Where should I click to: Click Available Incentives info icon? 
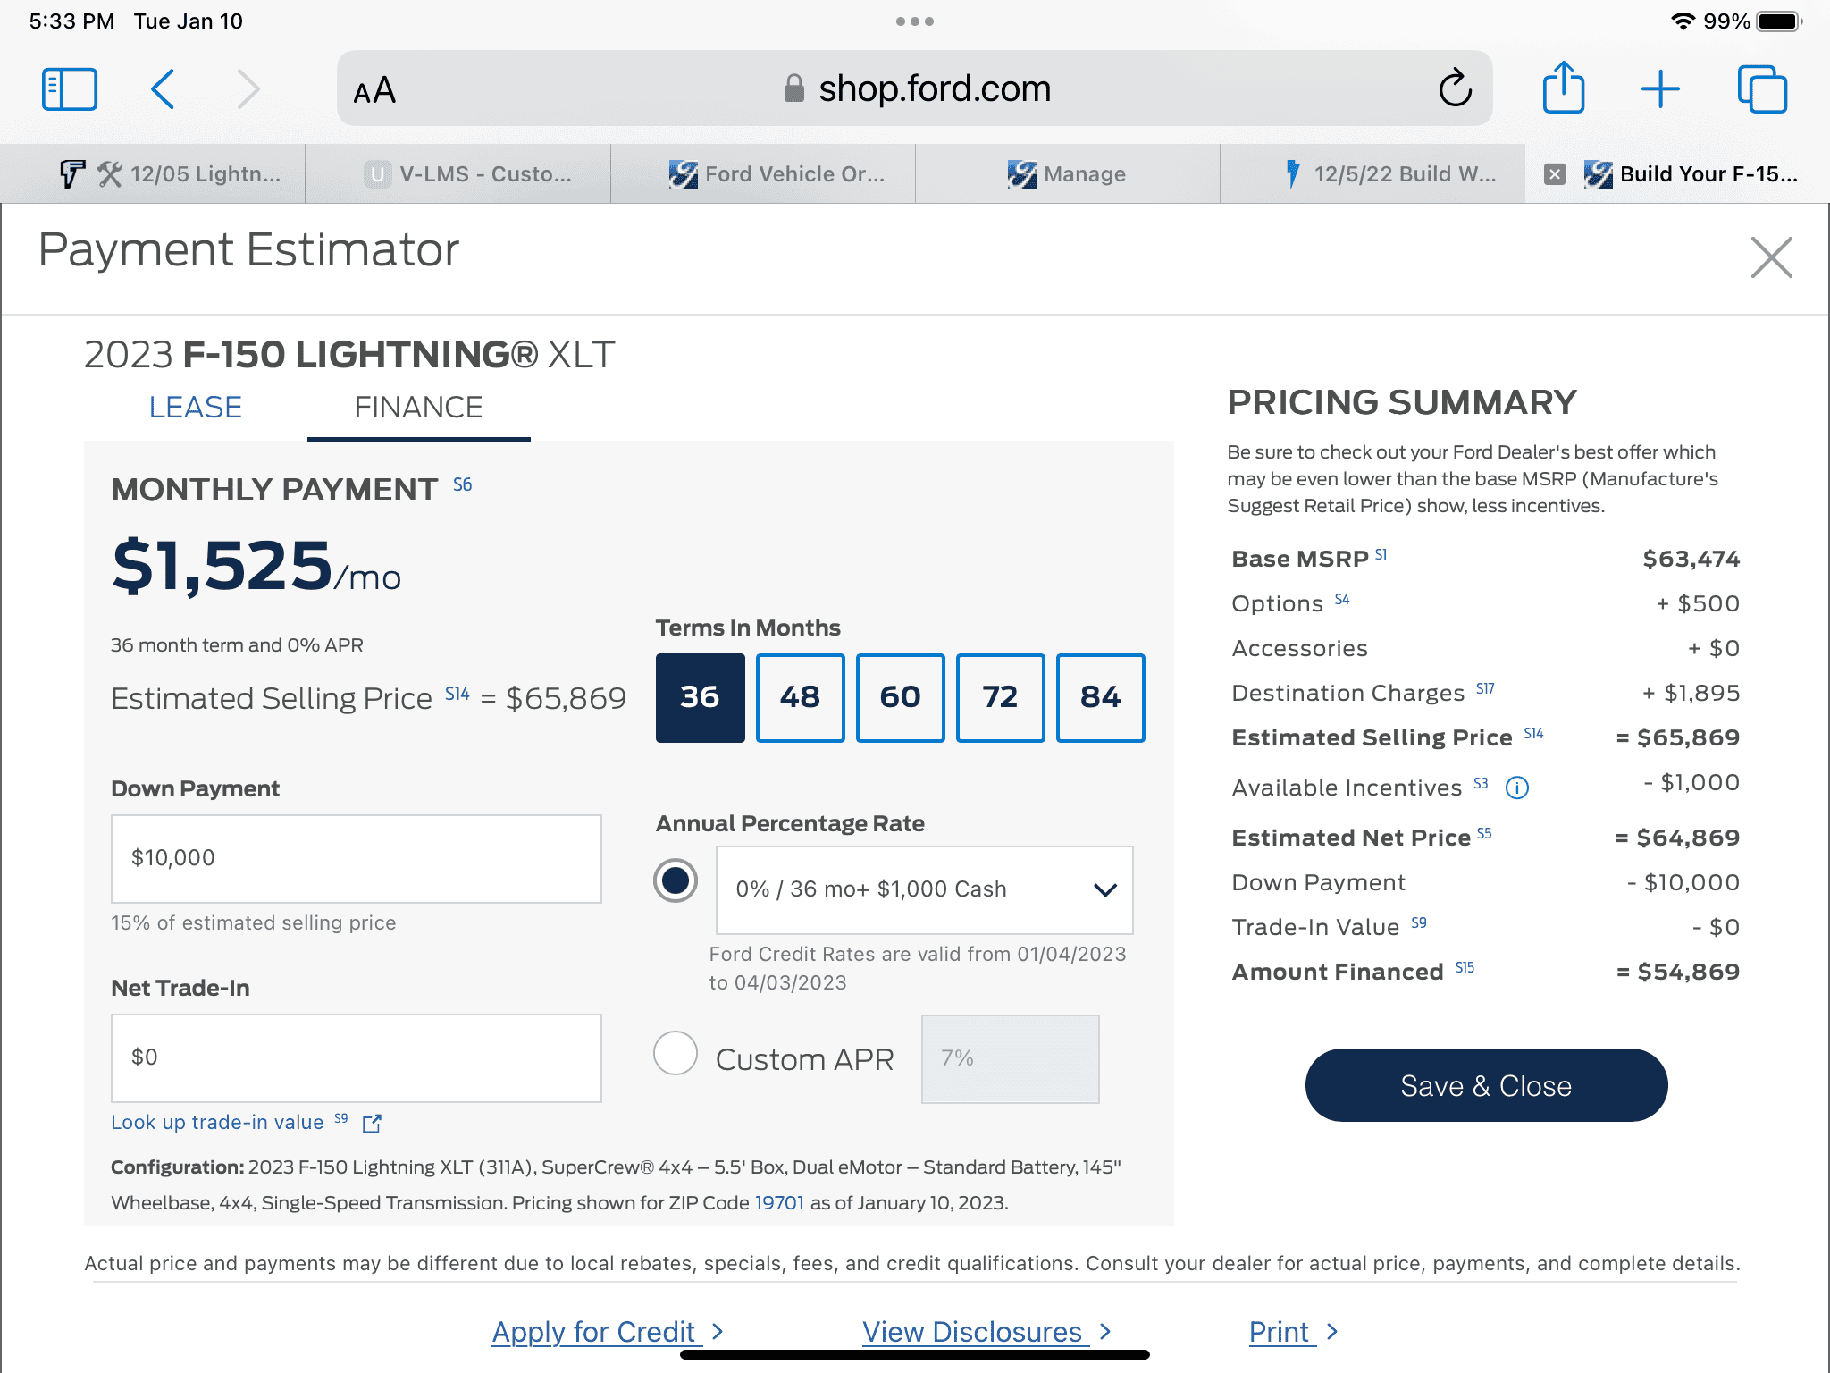pyautogui.click(x=1517, y=788)
